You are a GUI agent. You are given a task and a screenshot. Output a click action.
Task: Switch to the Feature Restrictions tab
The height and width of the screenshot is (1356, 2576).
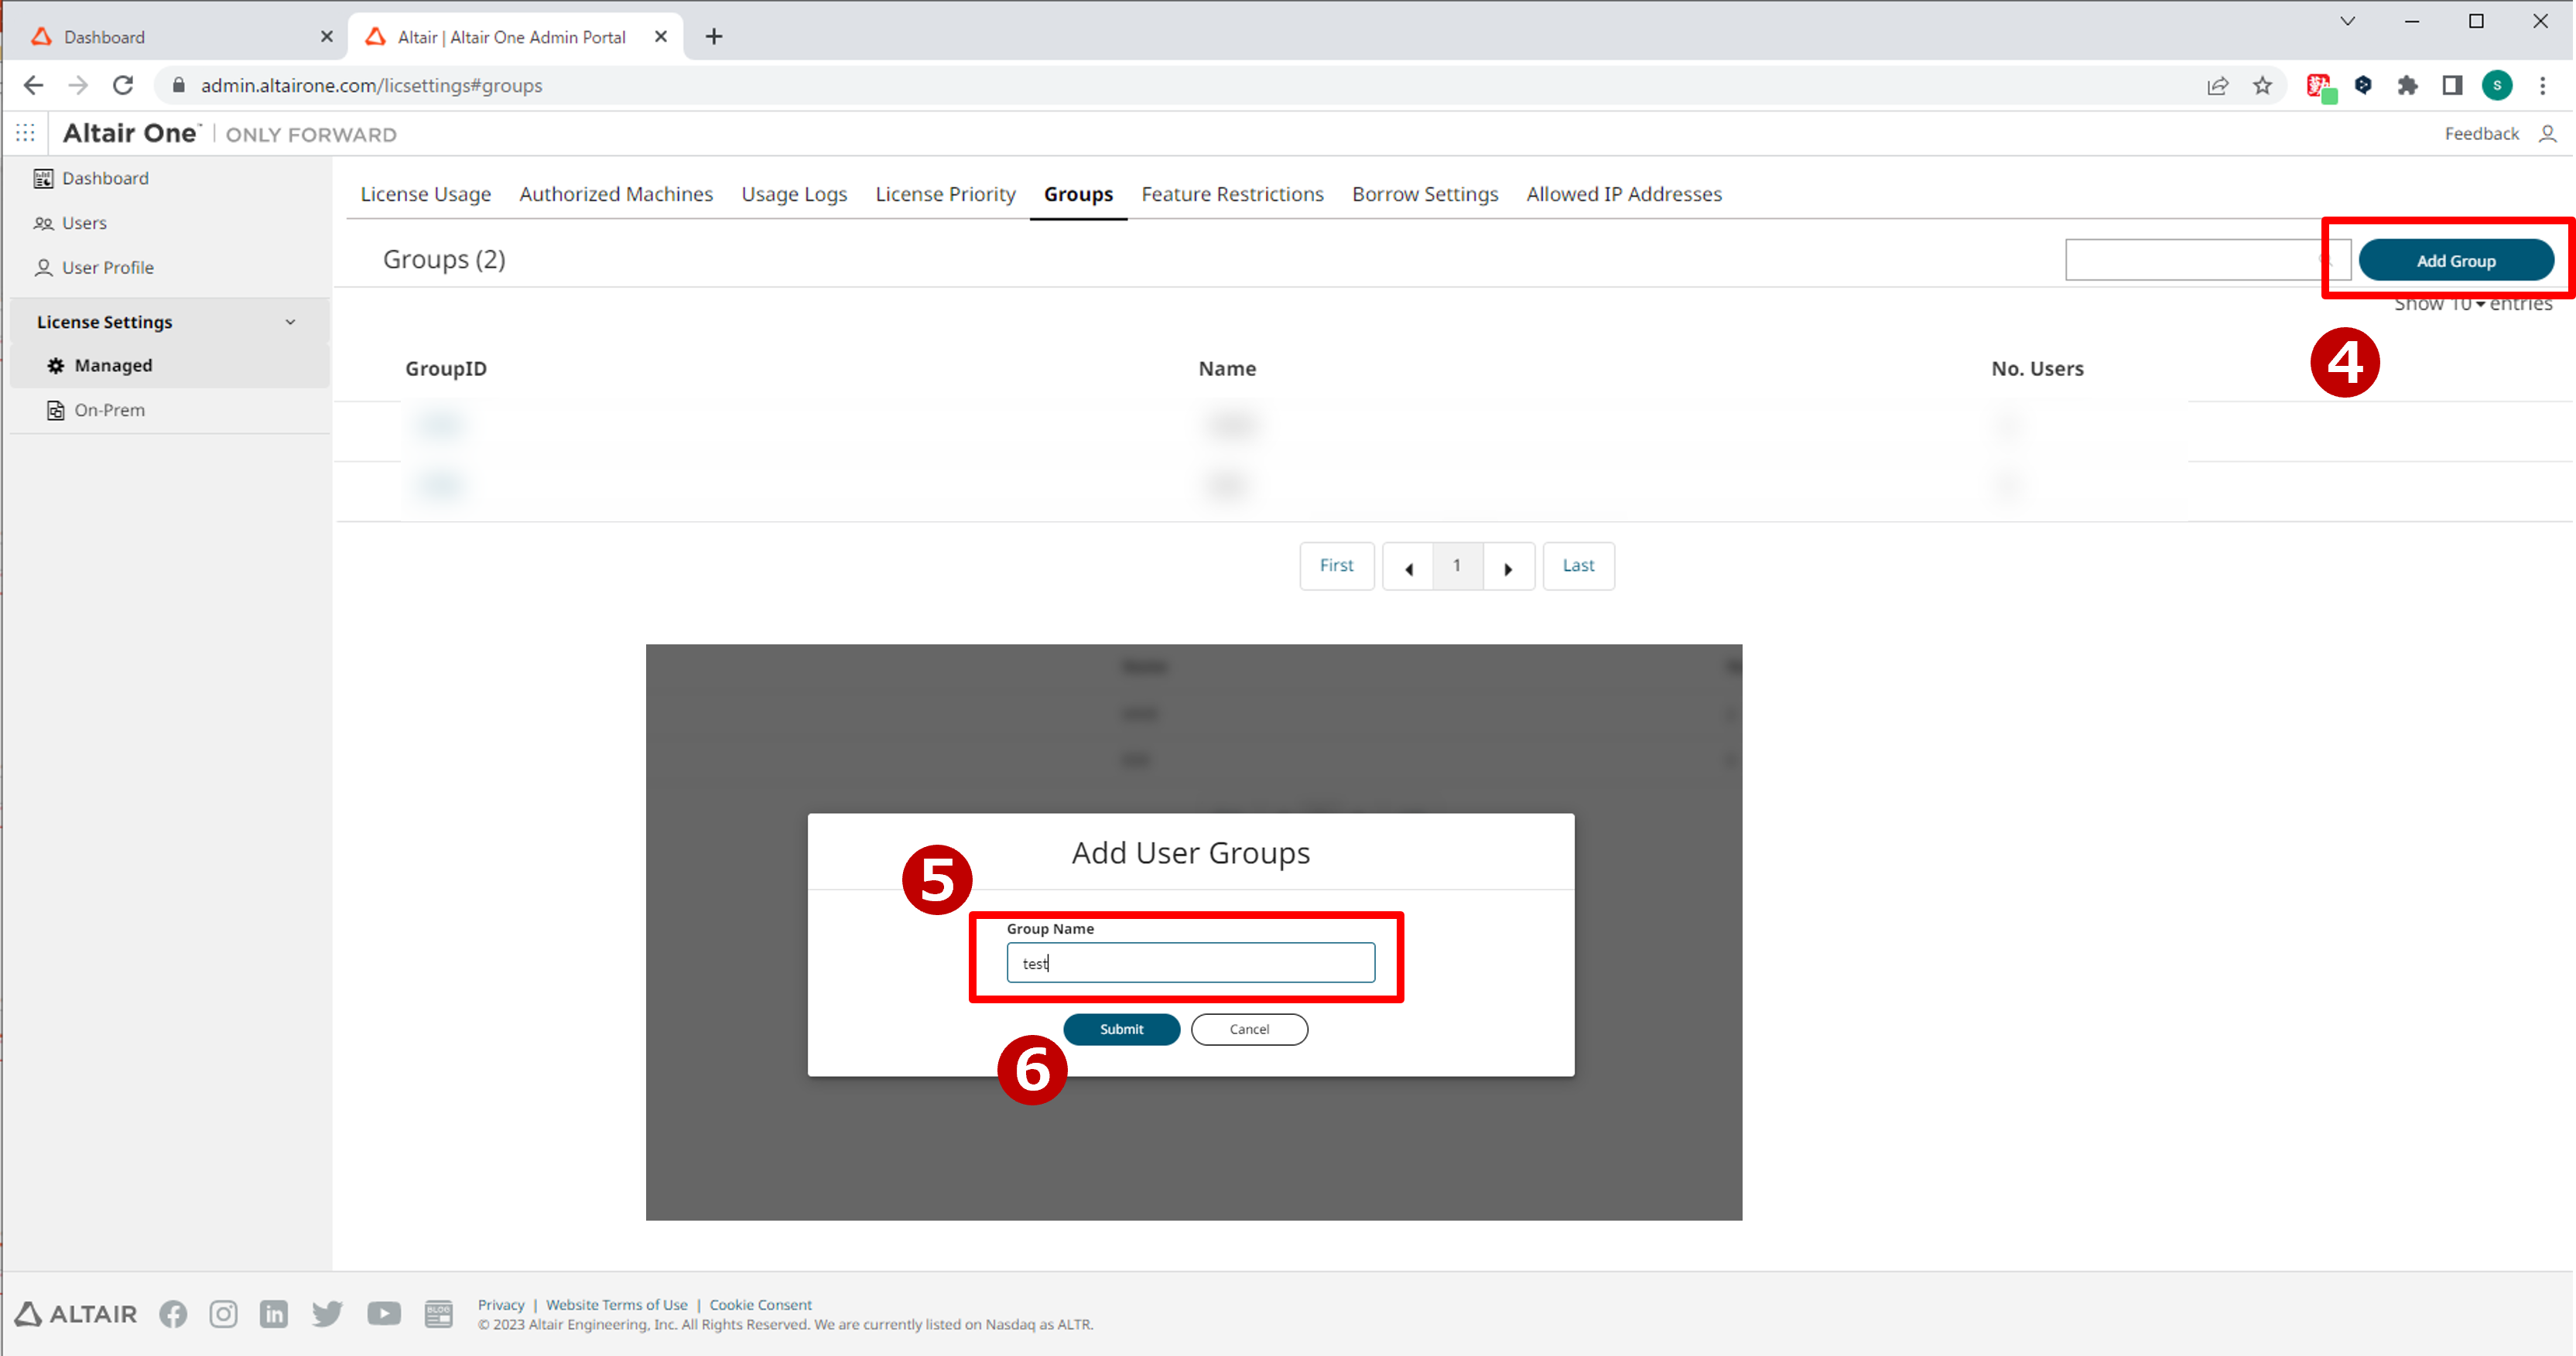(x=1232, y=194)
